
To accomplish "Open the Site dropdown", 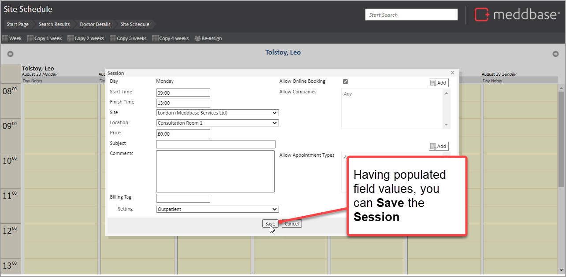I will [217, 113].
